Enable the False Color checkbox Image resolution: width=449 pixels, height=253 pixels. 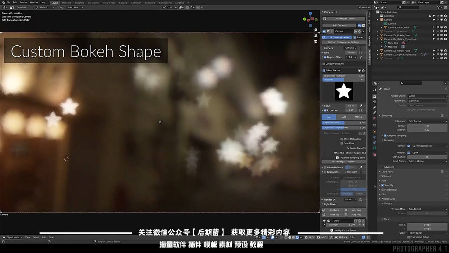point(342,143)
